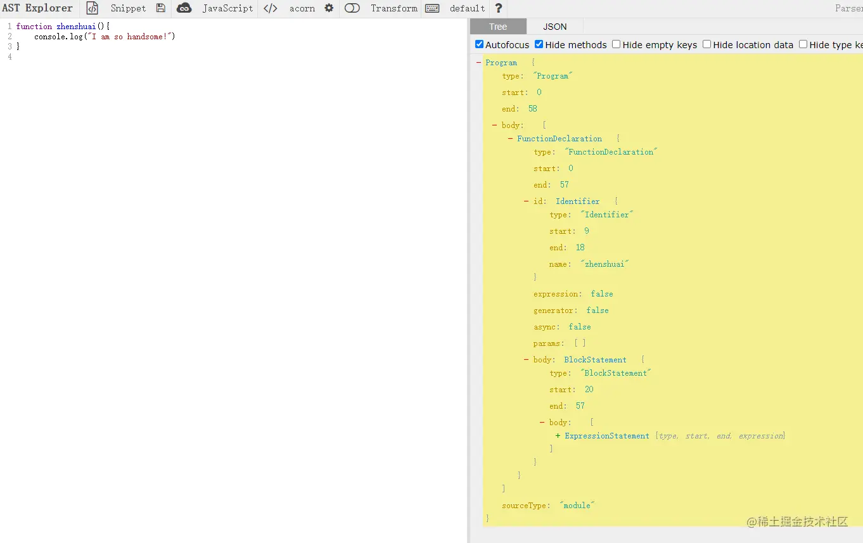Click the 'async: false' row
Screen dimensions: 863x543
click(x=562, y=327)
